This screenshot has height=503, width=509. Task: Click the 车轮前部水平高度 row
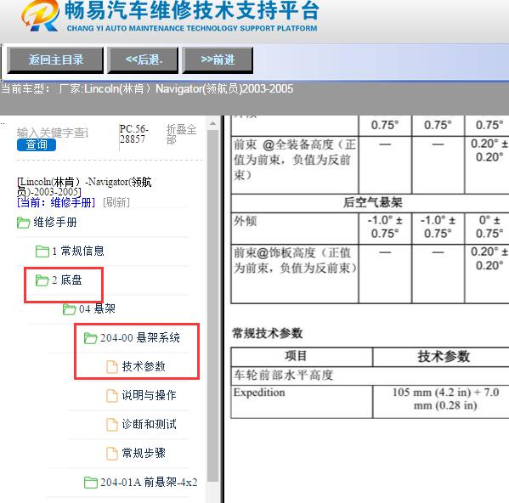pyautogui.click(x=370, y=376)
